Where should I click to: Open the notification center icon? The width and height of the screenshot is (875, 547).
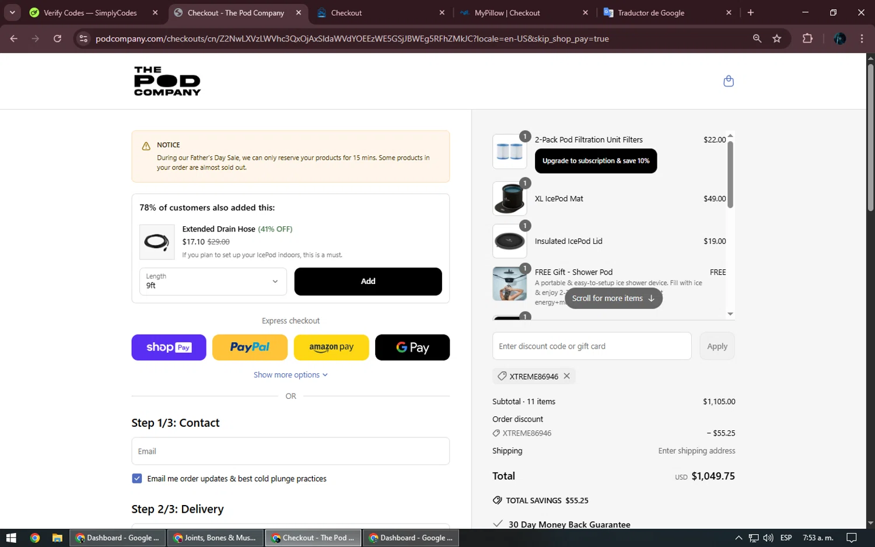pos(852,538)
